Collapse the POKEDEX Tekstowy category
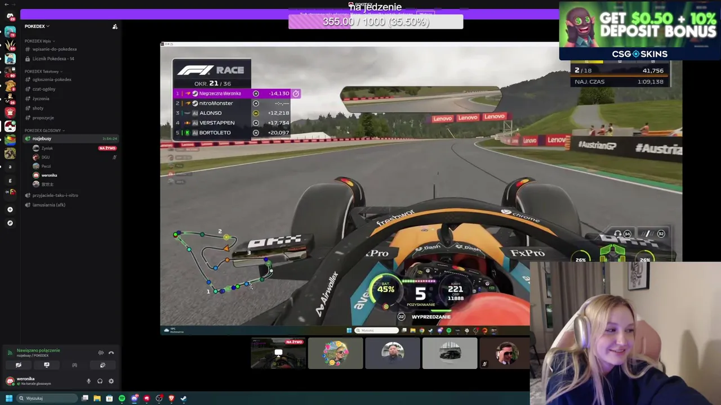The height and width of the screenshot is (405, 721). 43,71
